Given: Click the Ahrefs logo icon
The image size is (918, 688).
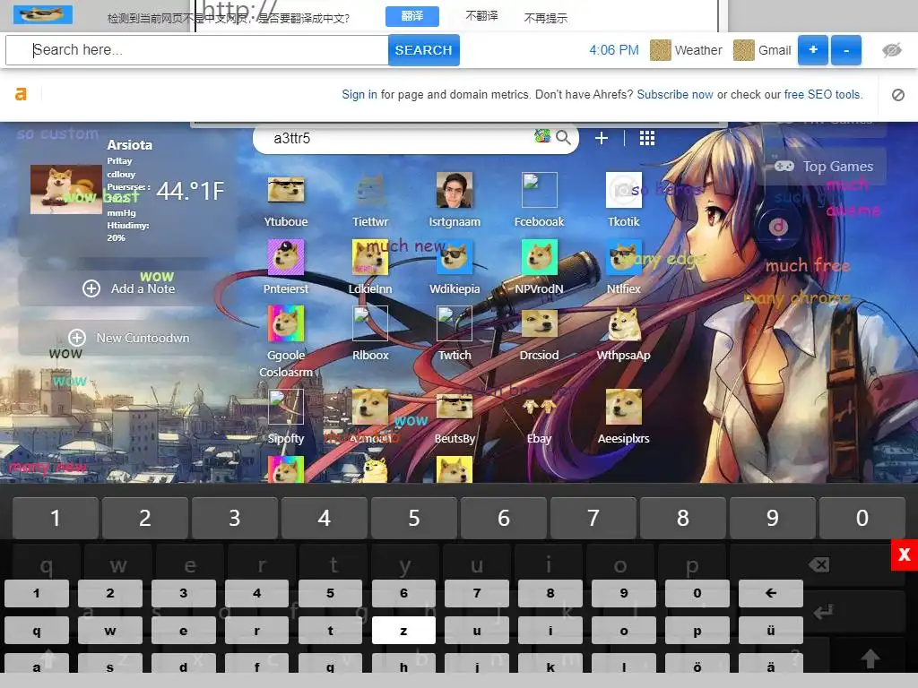Looking at the screenshot, I should (22, 94).
